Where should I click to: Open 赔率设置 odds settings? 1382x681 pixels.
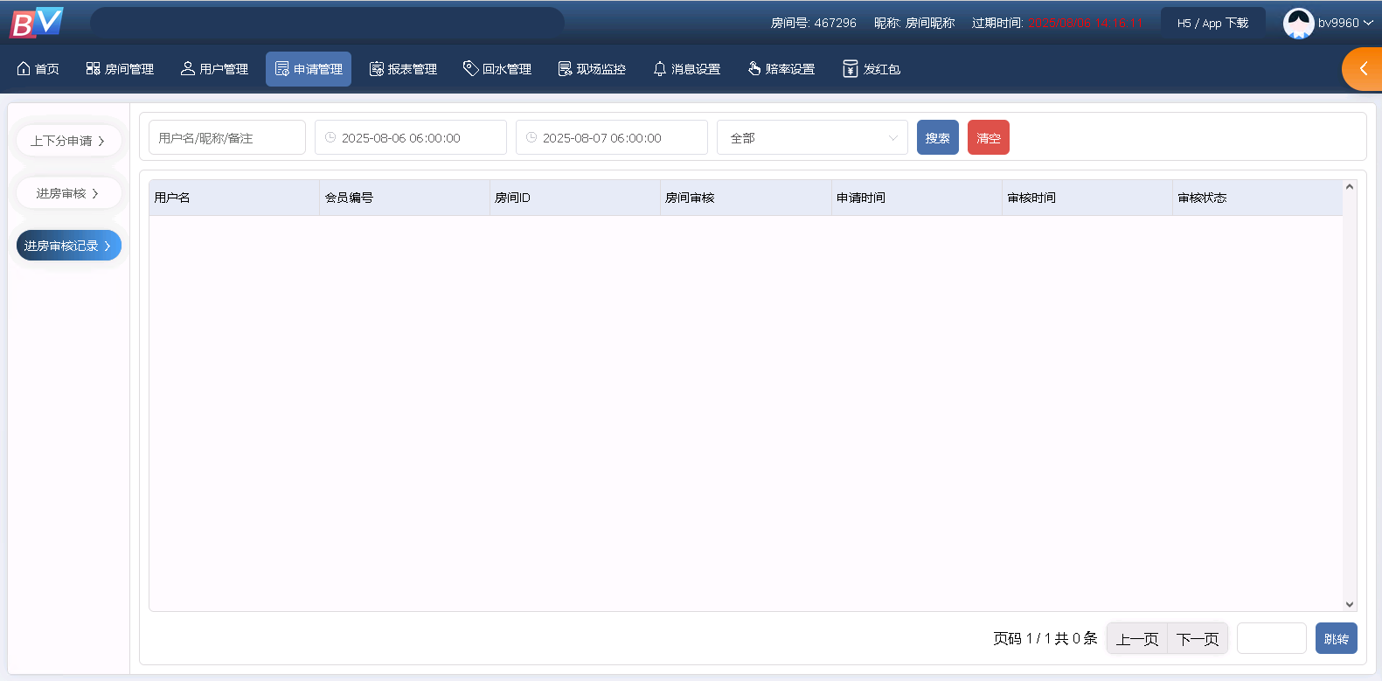pos(781,69)
